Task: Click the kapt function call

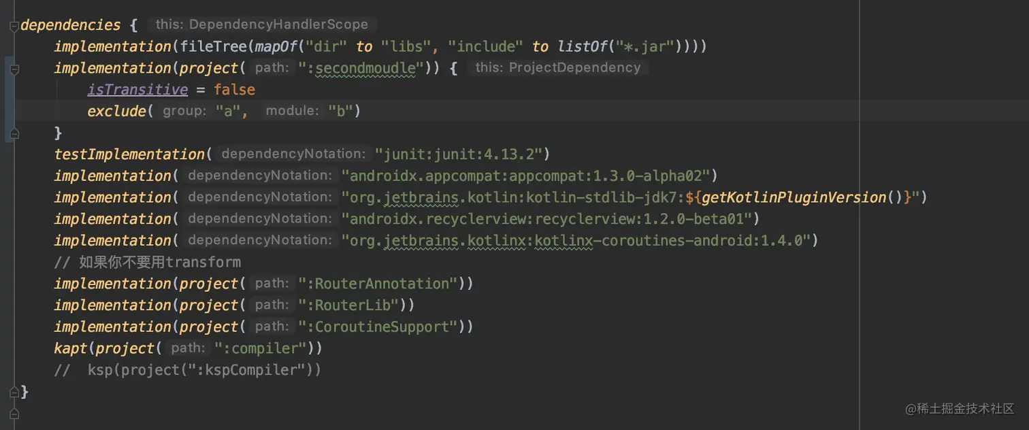Action: click(x=70, y=348)
